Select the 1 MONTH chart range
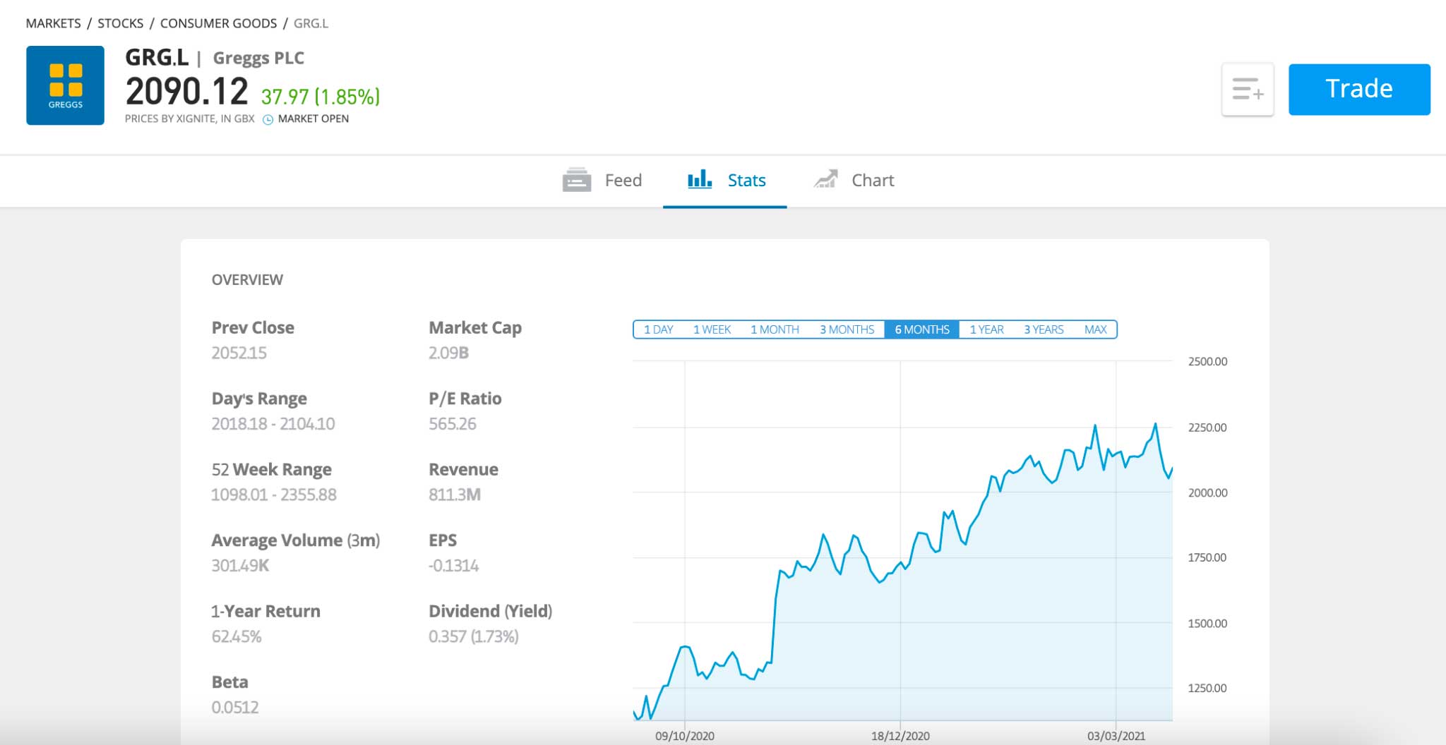Viewport: 1446px width, 745px height. [775, 329]
